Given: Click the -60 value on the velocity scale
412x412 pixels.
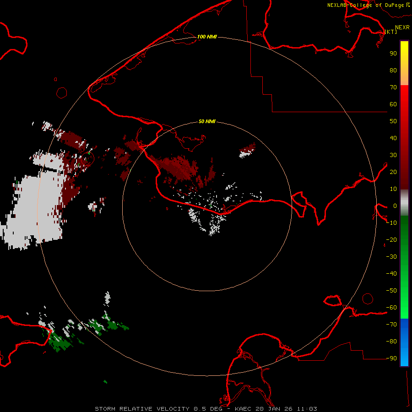Looking at the screenshot, I should pyautogui.click(x=391, y=308).
